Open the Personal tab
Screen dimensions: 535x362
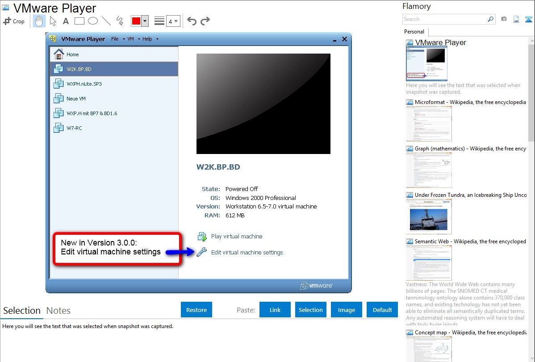(414, 32)
